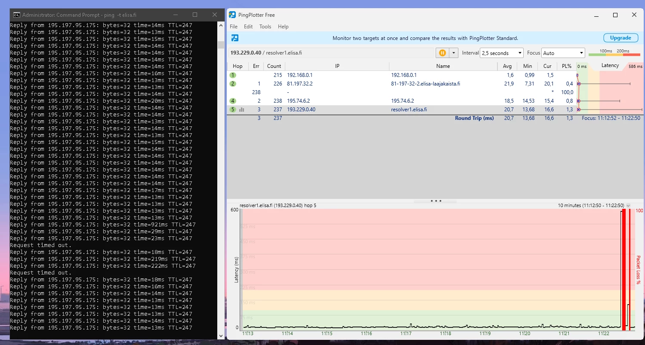Click the PingPlotter logo in the upgrade banner
Screen dimensions: 645x345
click(235, 38)
